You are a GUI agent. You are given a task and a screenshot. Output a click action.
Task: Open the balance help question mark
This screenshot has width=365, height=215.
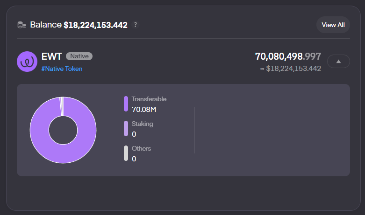135,25
